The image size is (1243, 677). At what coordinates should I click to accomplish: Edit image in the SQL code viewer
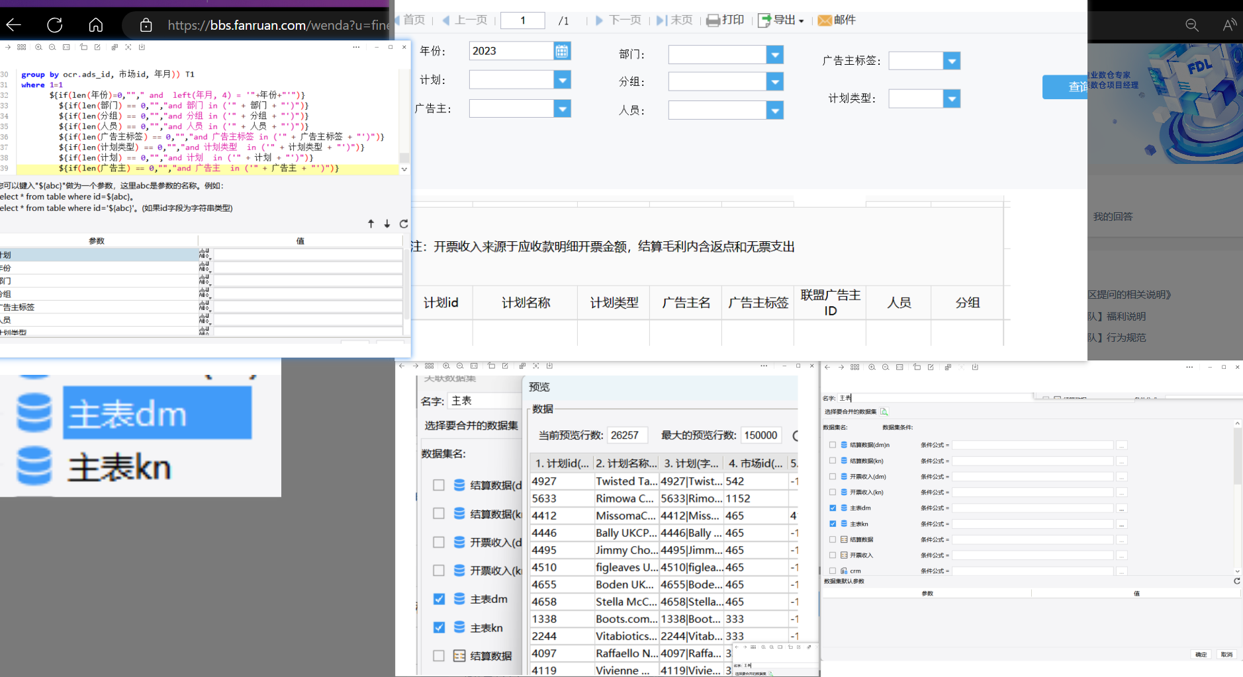pos(97,47)
